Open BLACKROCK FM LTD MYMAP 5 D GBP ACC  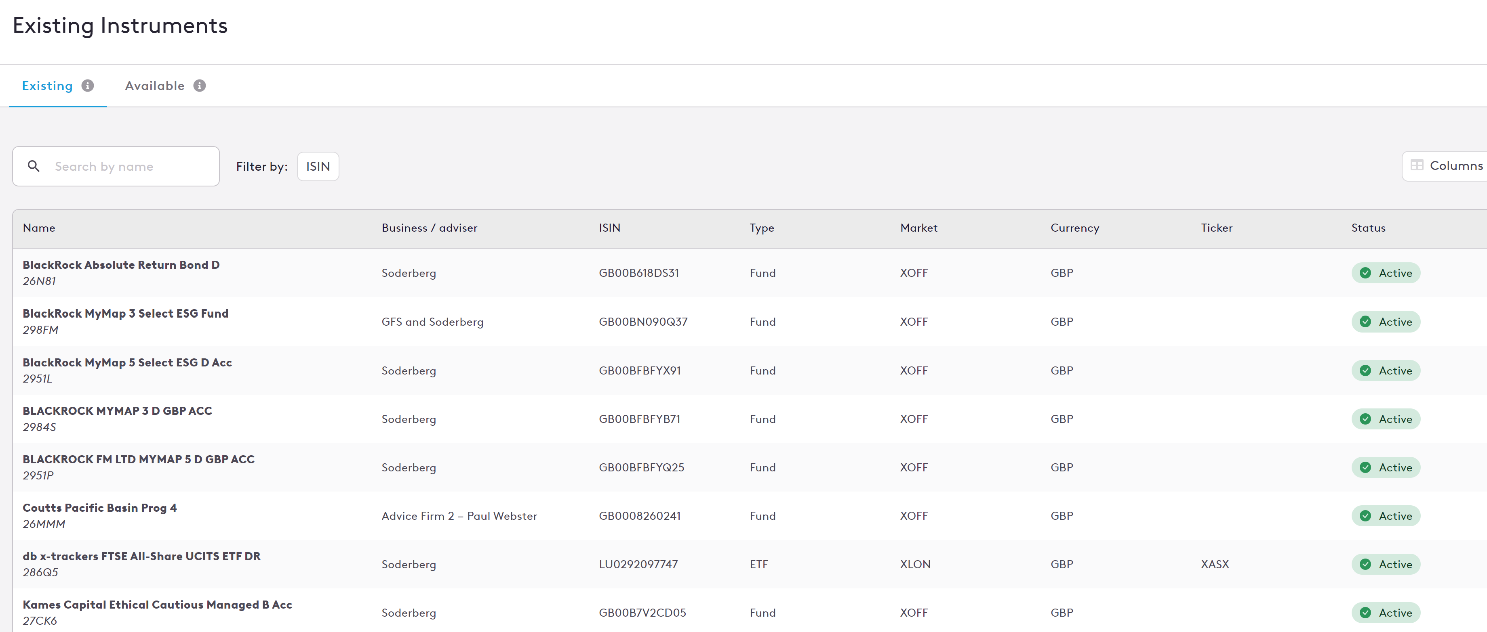[139, 460]
